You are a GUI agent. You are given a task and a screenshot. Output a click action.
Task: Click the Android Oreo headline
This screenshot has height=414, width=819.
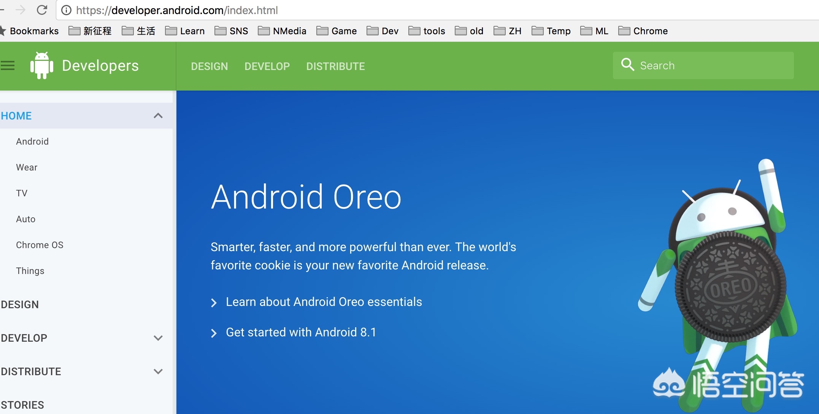pyautogui.click(x=306, y=197)
